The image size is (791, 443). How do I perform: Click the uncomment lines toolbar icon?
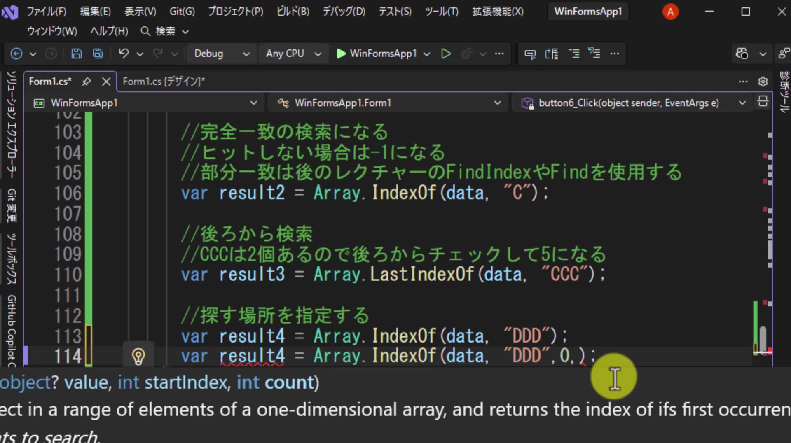click(594, 54)
